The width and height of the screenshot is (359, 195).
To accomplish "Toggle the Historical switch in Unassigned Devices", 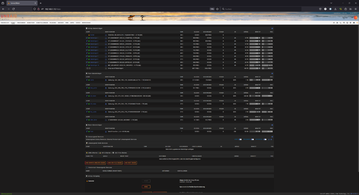I will [x=265, y=139].
